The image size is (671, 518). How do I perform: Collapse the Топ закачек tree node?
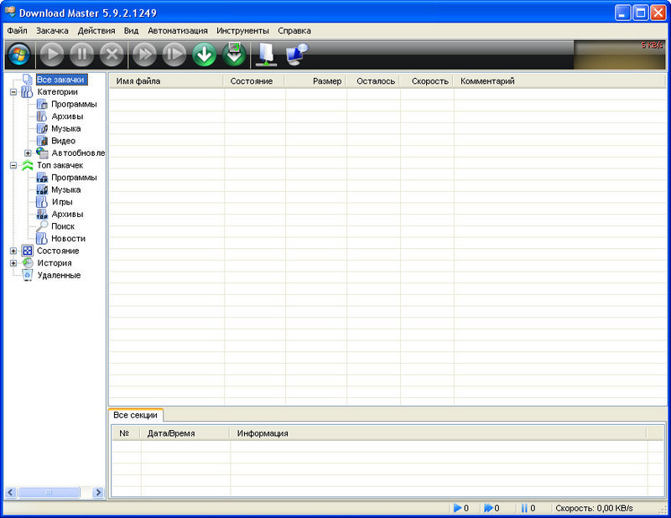tap(13, 165)
